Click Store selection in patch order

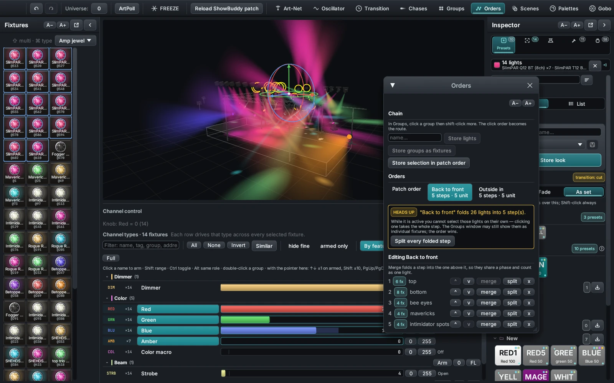pyautogui.click(x=429, y=163)
